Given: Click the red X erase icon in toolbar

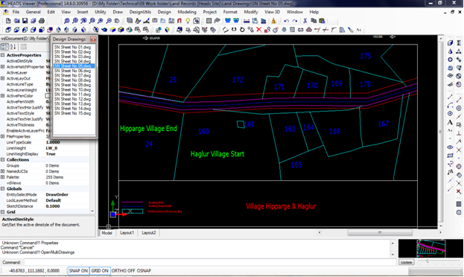Looking at the screenshot, I should pos(259,30).
